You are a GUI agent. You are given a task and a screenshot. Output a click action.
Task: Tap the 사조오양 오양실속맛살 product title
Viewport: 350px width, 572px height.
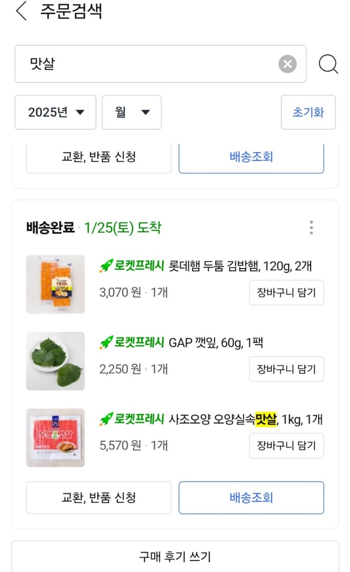click(245, 419)
